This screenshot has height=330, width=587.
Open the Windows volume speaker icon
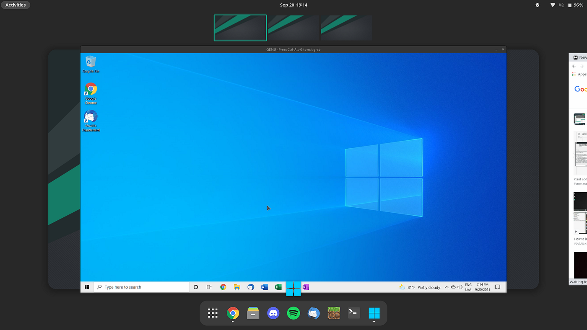coord(460,287)
